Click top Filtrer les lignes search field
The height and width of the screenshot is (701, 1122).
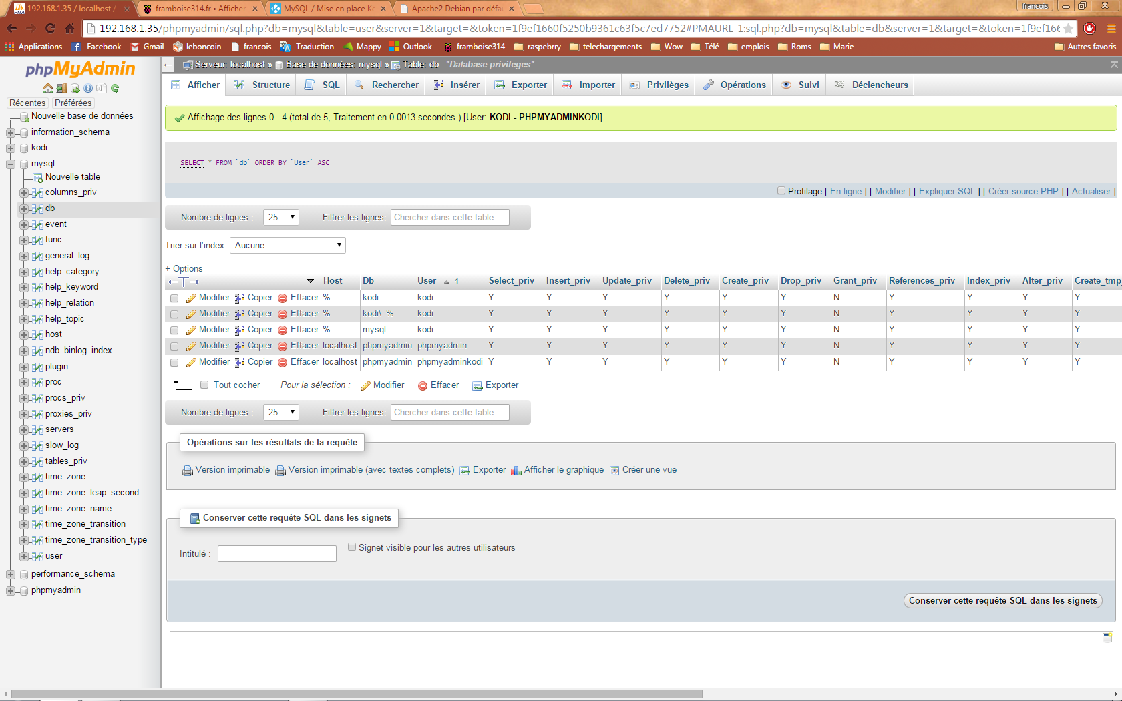[x=450, y=217]
